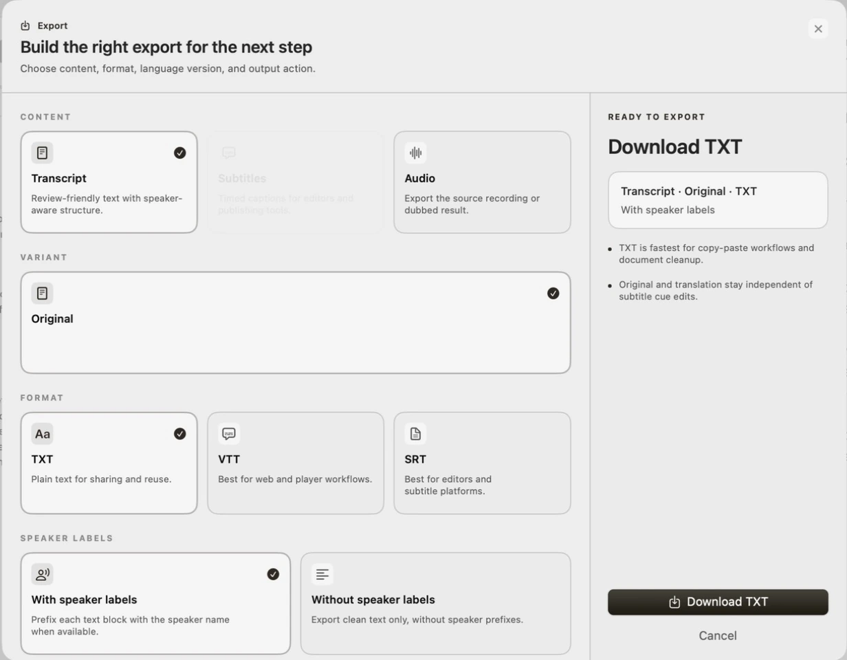Click the 'Original' variant label
847x660 pixels.
pyautogui.click(x=52, y=319)
